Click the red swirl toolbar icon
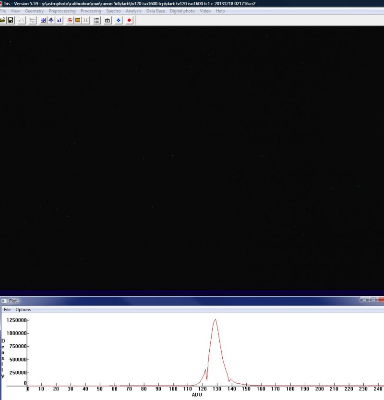The height and width of the screenshot is (400, 384). pos(70,20)
